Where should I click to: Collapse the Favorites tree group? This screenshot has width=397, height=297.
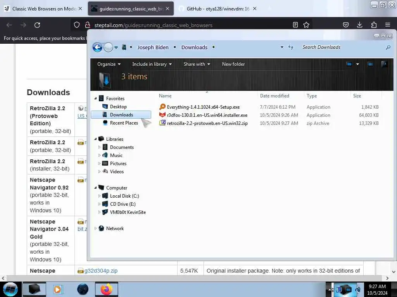point(95,98)
